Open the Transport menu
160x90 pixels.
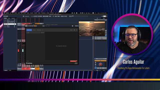[x=31, y=13]
